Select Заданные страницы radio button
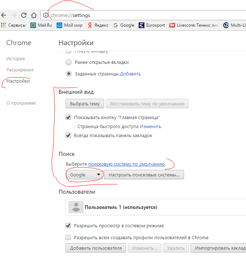246x263 pixels. [69, 74]
